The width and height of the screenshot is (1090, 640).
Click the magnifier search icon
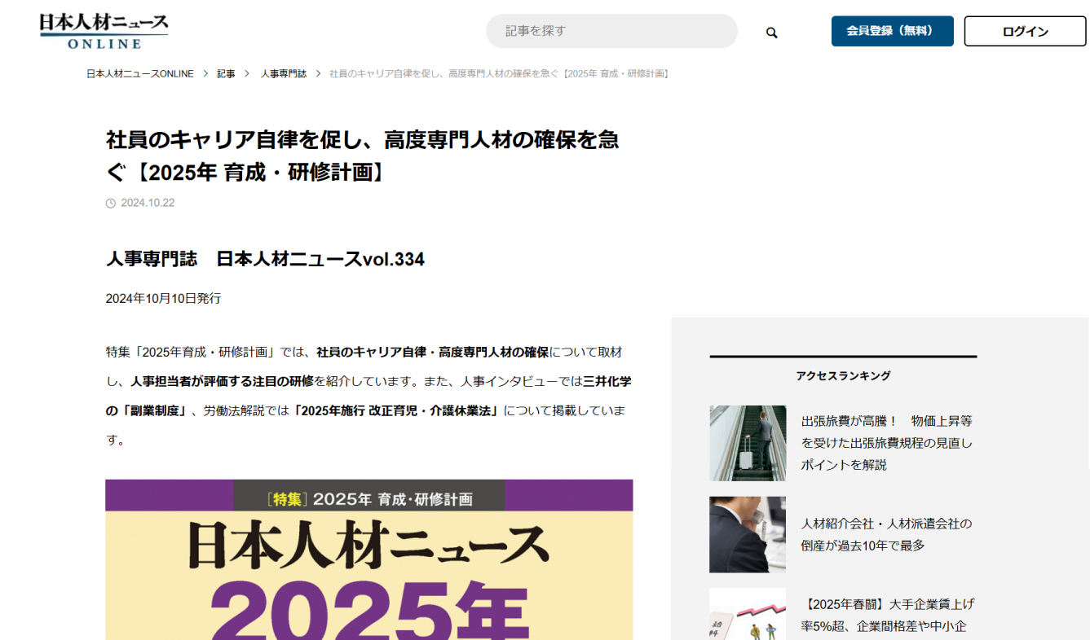coord(771,33)
